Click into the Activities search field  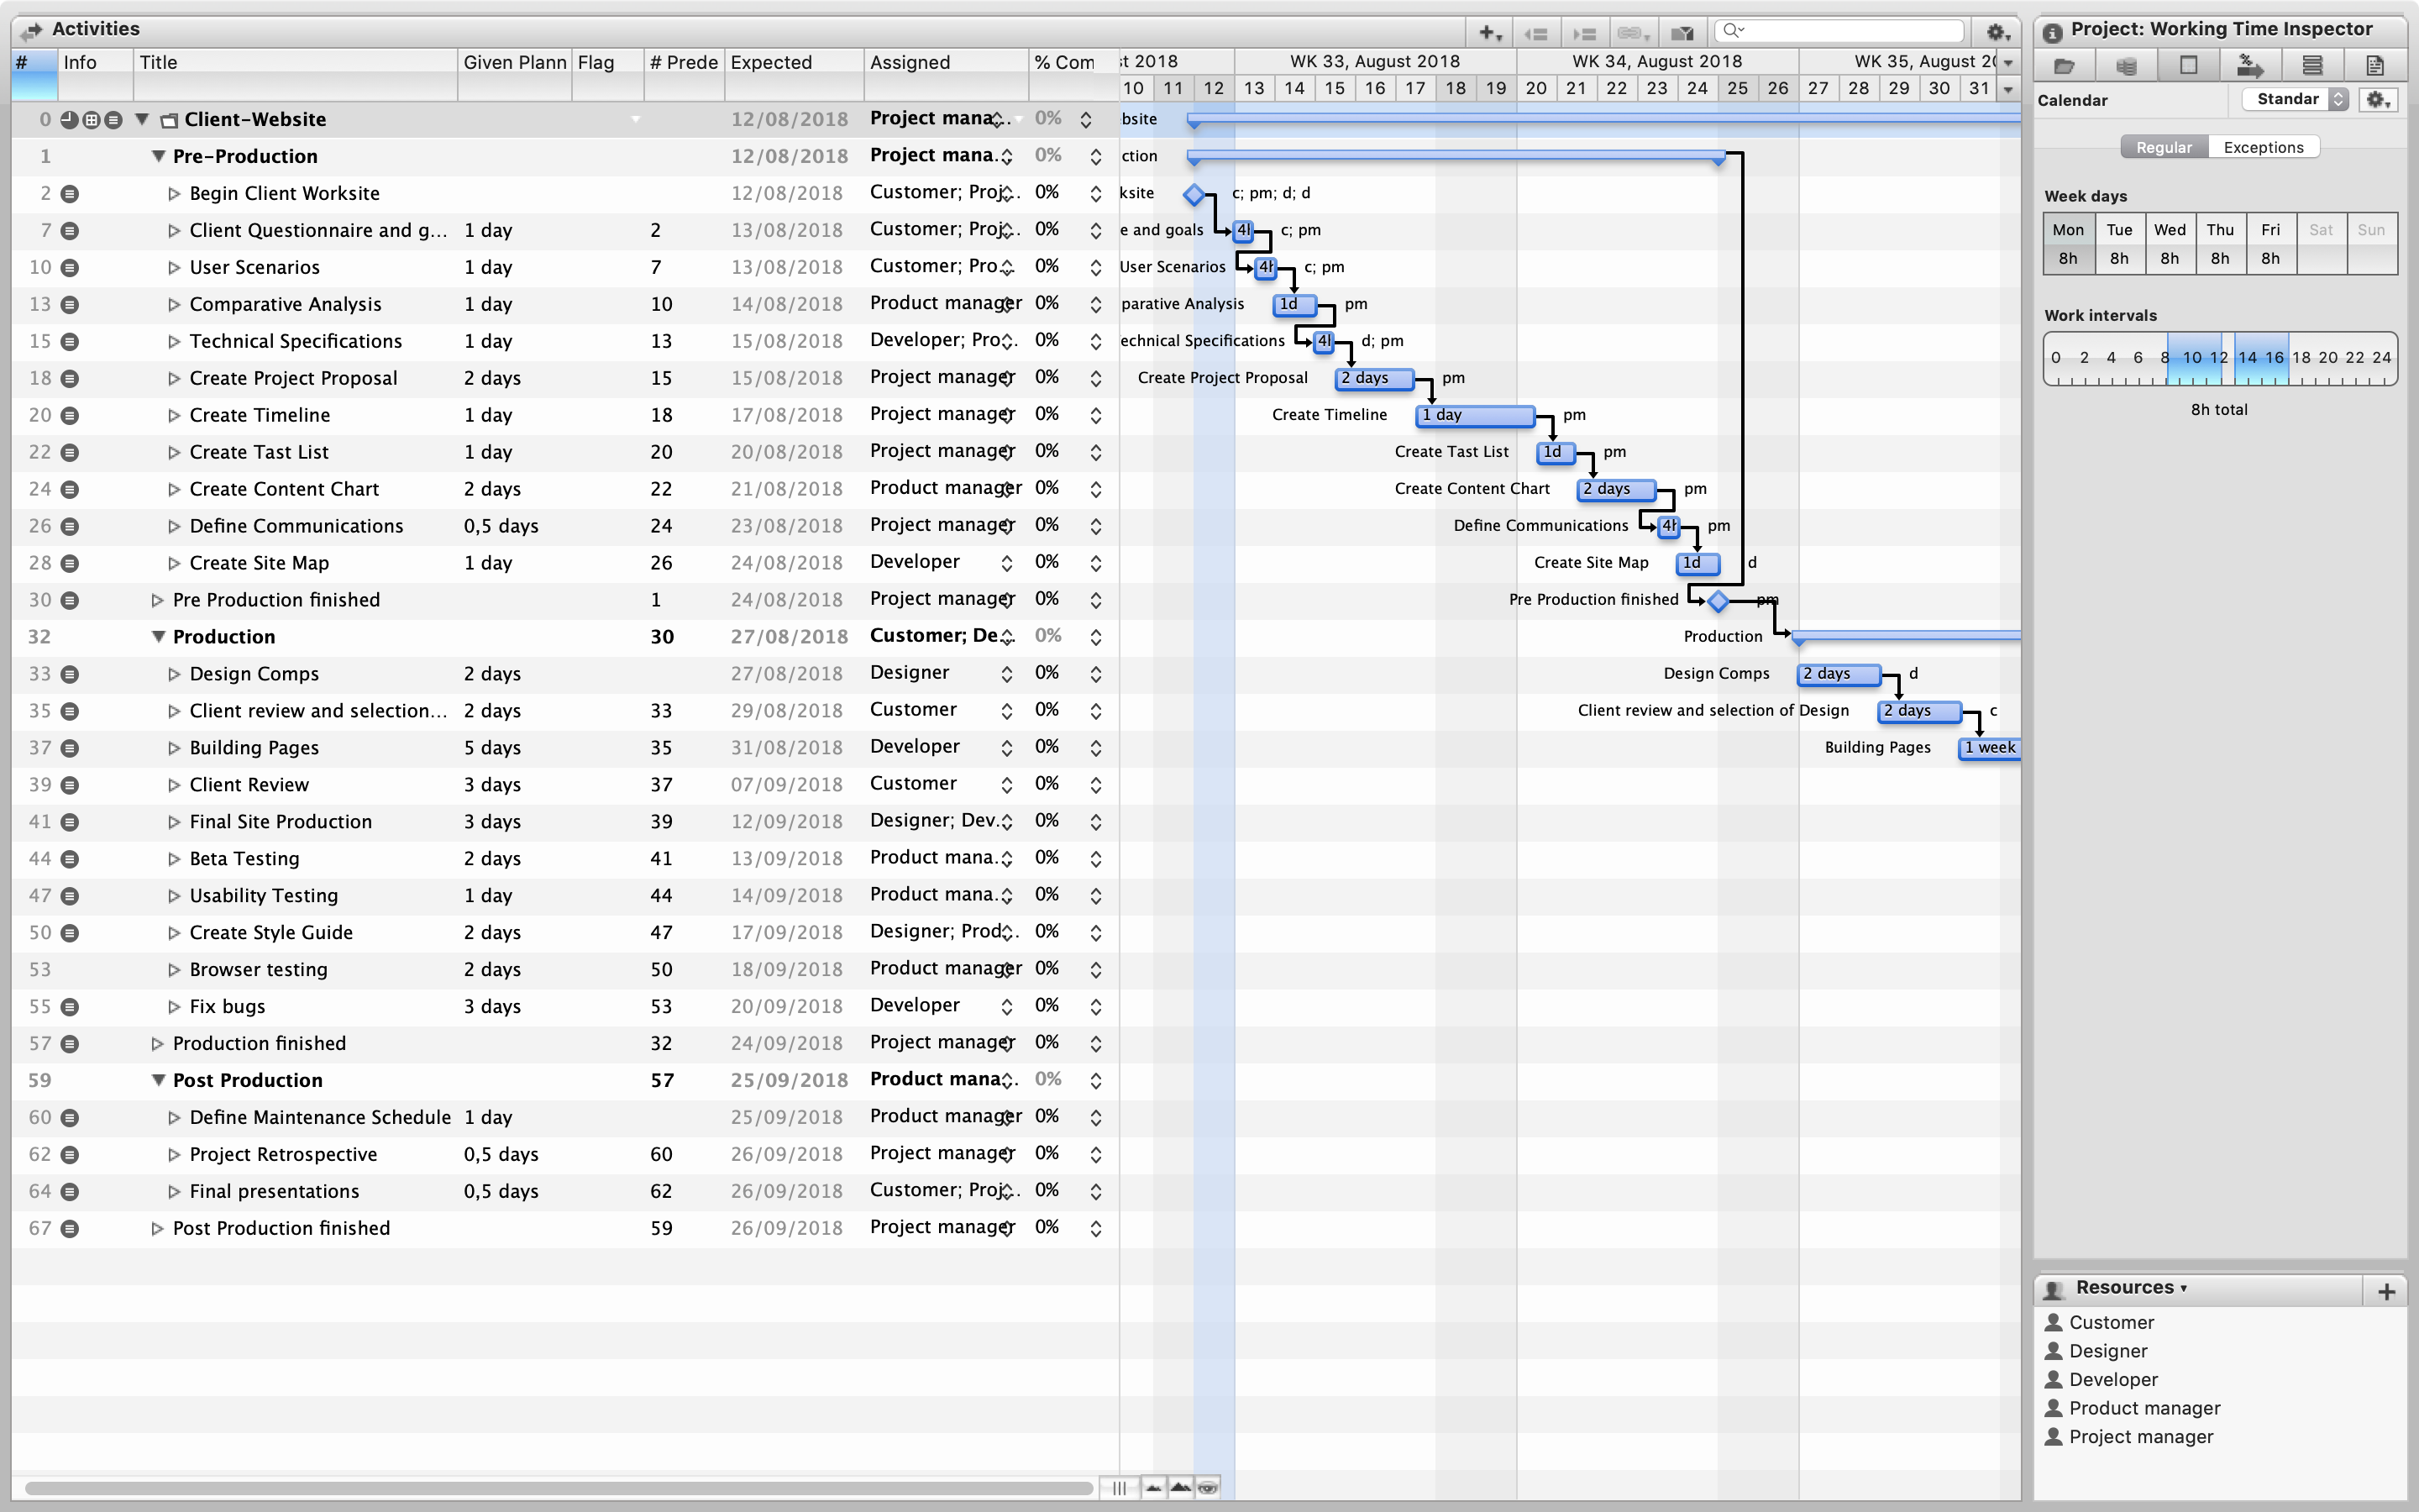pyautogui.click(x=1850, y=31)
